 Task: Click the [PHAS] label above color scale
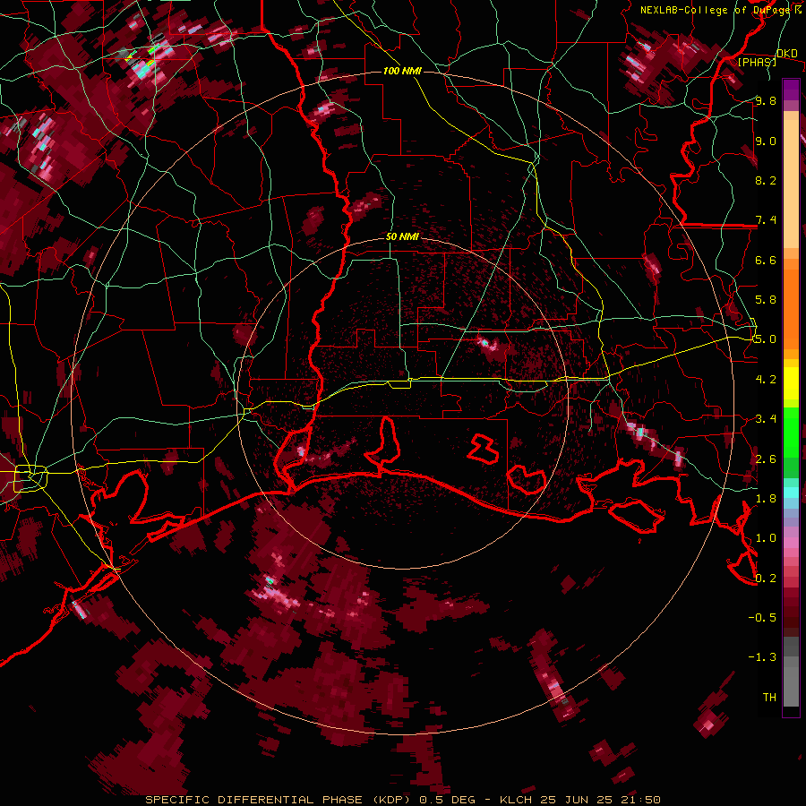point(757,62)
